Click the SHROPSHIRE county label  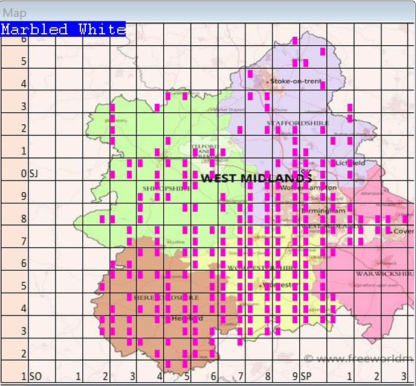166,189
